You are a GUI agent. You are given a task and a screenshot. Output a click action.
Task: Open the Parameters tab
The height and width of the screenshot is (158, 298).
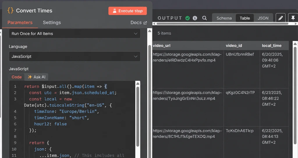[x=20, y=22]
